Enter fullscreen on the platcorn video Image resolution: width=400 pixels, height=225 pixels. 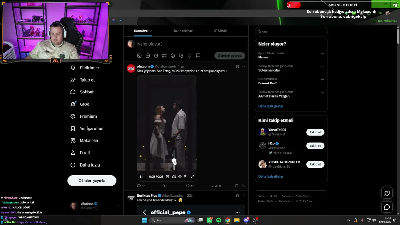pyautogui.click(x=192, y=177)
